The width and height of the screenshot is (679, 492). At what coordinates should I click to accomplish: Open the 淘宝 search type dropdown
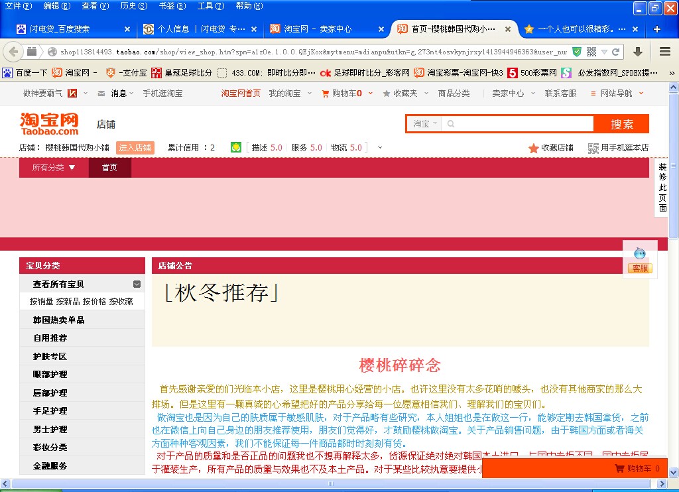click(425, 124)
